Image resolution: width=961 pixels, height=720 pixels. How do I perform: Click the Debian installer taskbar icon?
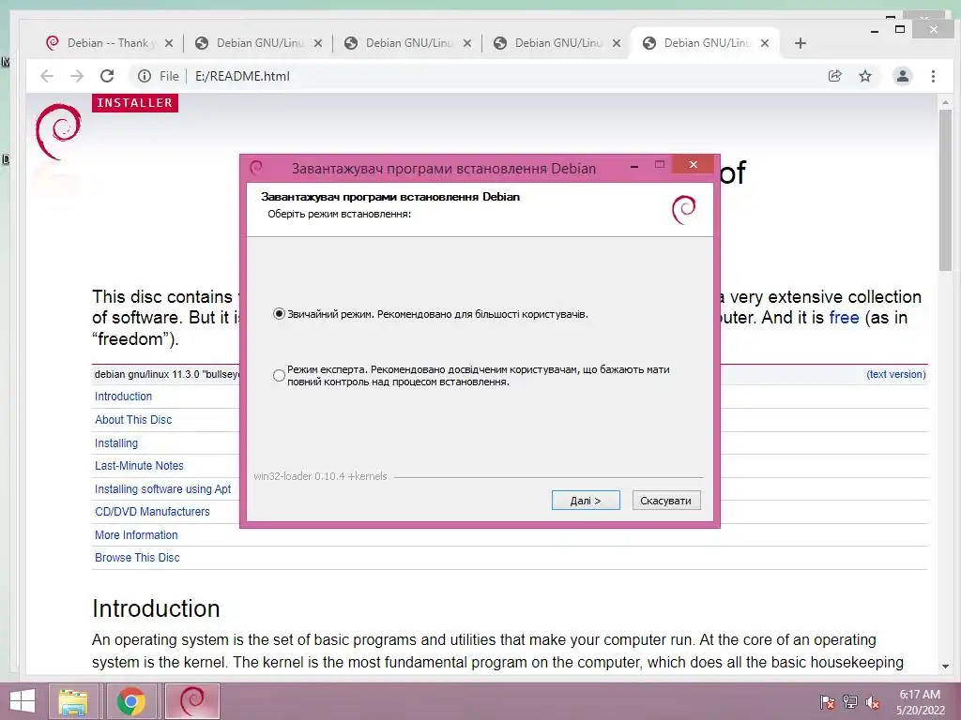pos(191,701)
